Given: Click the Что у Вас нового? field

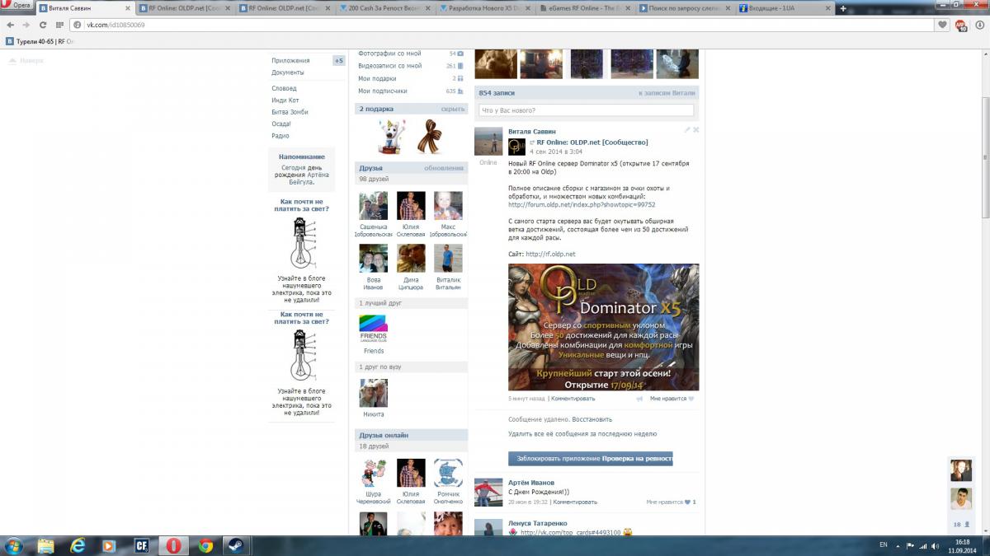Looking at the screenshot, I should 587,110.
